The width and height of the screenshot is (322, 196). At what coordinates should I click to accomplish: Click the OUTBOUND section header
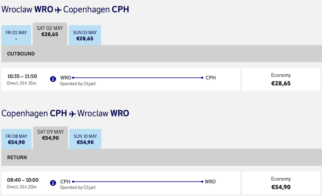click(162, 54)
